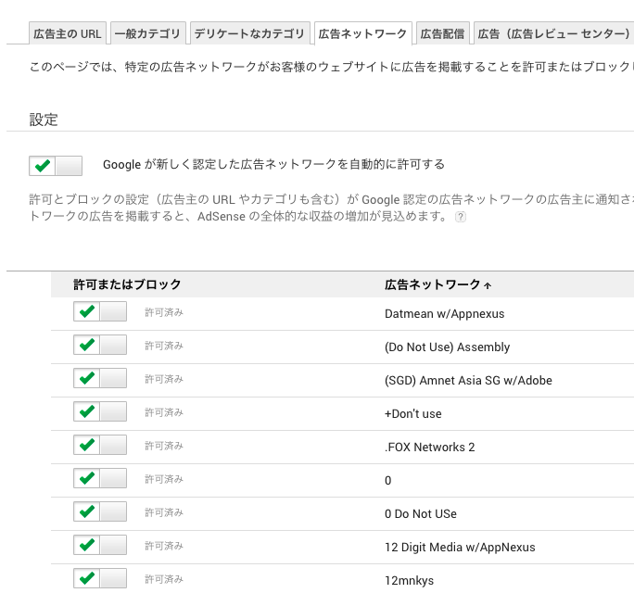
Task: Open the 広告主の URL tab
Action: point(68,33)
